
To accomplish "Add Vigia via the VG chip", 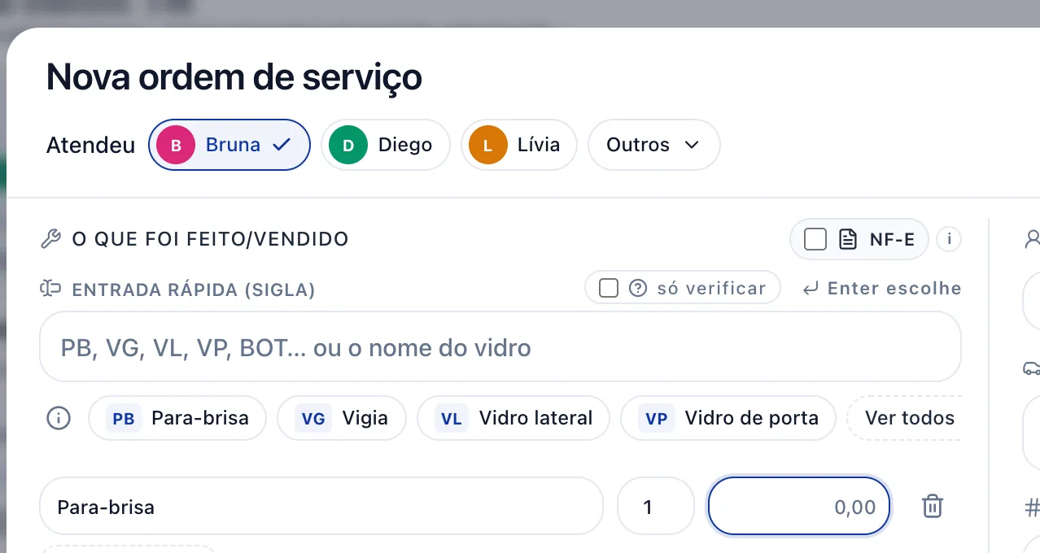I will [x=342, y=419].
